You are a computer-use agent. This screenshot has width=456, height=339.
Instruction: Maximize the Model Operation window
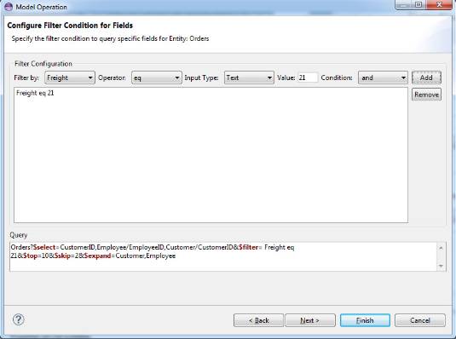point(418,4)
